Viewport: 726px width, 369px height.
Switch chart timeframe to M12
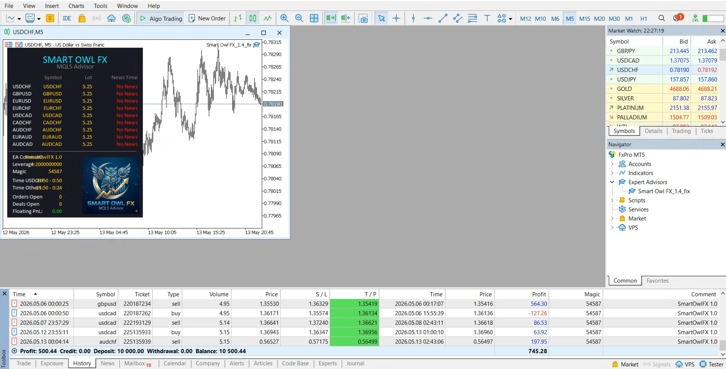pos(525,19)
